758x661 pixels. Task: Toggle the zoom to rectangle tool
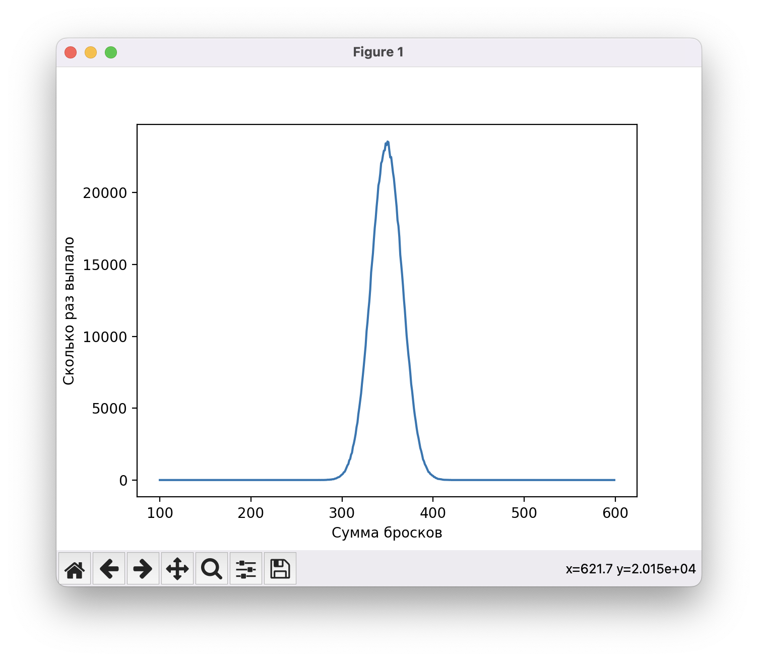click(212, 569)
